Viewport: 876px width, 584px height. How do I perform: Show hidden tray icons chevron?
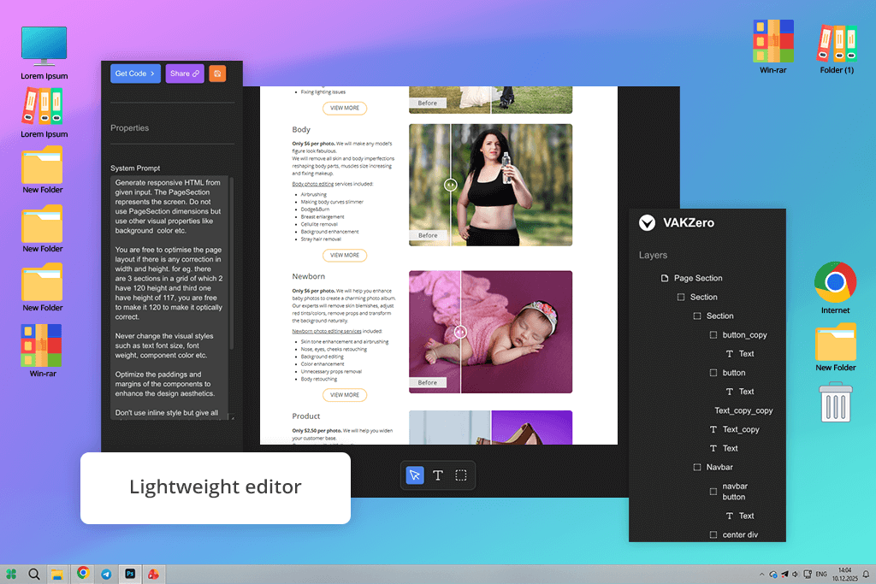coord(761,574)
